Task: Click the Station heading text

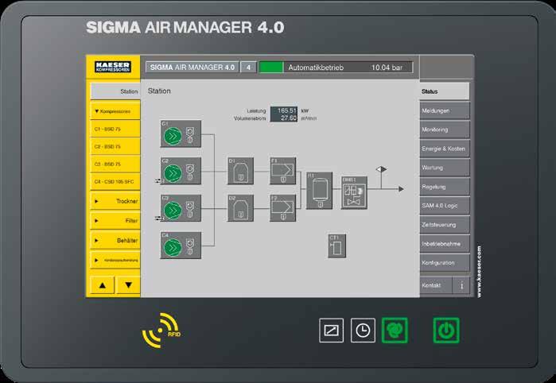Action: pyautogui.click(x=159, y=91)
